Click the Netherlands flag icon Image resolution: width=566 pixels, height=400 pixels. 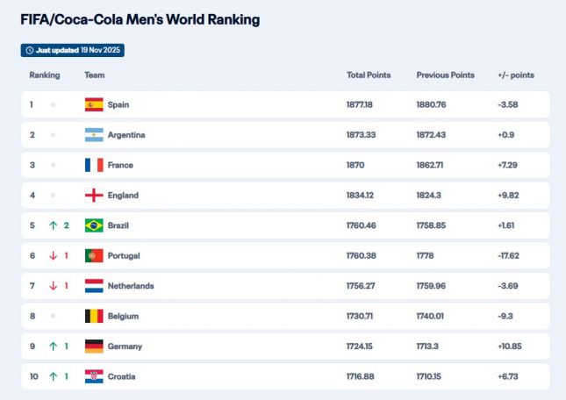pos(94,286)
